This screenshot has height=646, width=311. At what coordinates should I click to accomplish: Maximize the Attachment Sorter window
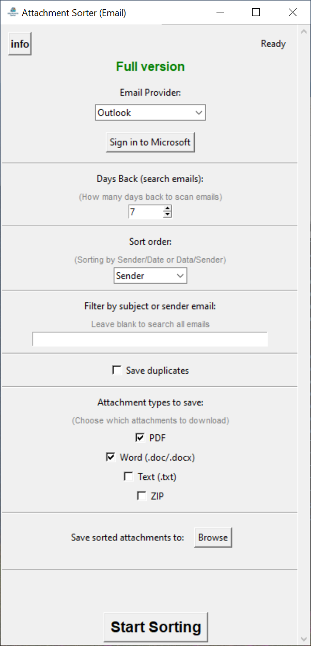click(x=256, y=12)
